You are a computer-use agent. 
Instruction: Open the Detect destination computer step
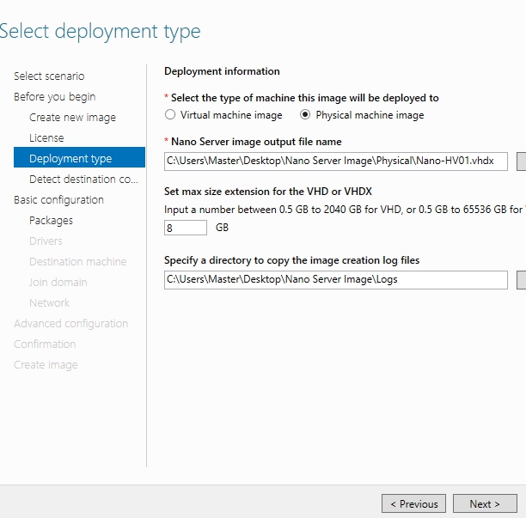[83, 180]
